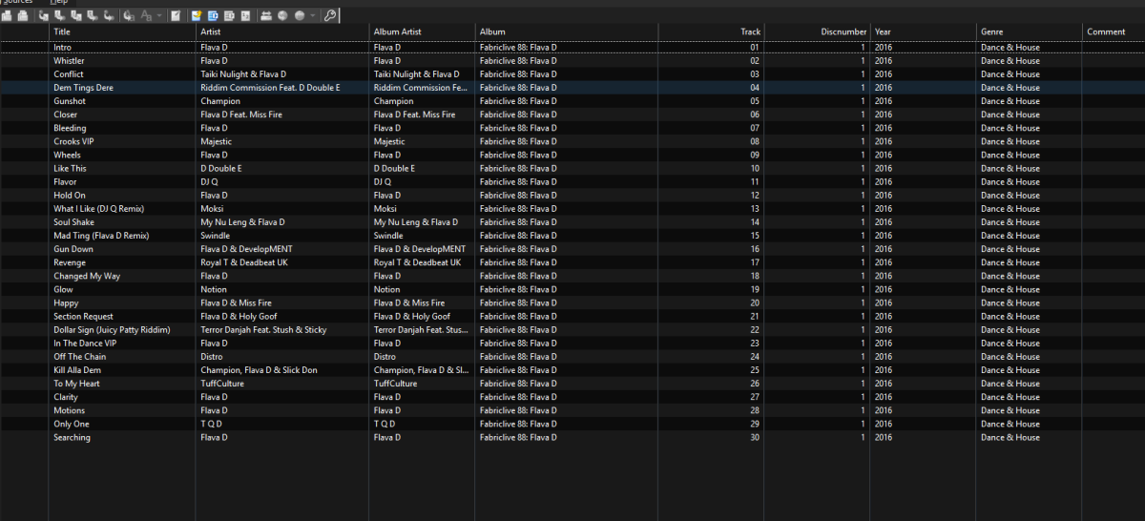This screenshot has width=1145, height=521.
Task: Click the Year cell in the Happy row
Action: point(923,302)
